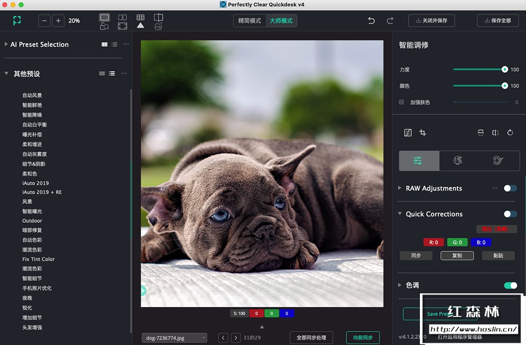Screen dimensions: 526x345
Task: Open the retouch panel via face icon
Action: [x=458, y=160]
